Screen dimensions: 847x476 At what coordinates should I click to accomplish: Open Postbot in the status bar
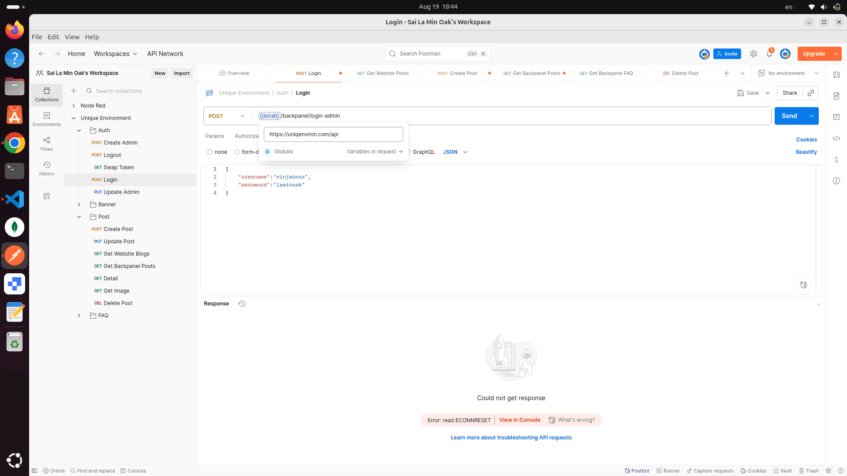(637, 471)
